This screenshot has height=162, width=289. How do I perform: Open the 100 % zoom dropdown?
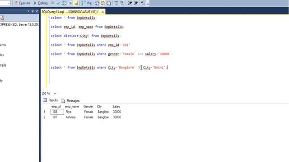[x=55, y=94]
